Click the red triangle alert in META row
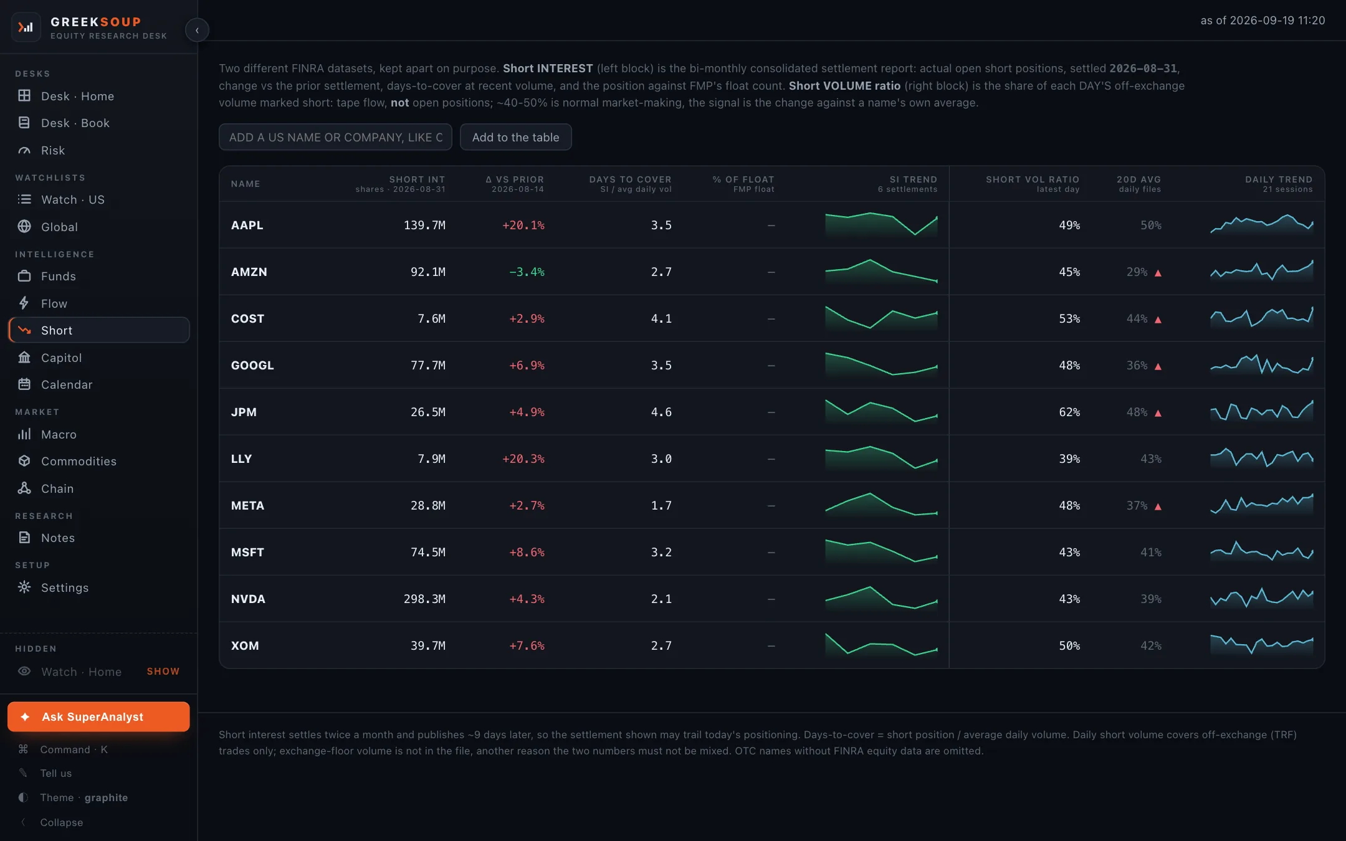 coord(1158,506)
